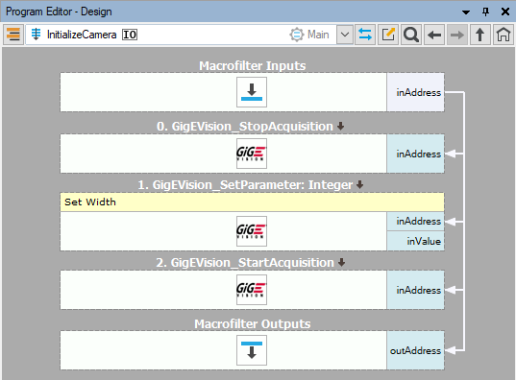Select the inValue input port
The image size is (516, 380).
pyautogui.click(x=416, y=241)
